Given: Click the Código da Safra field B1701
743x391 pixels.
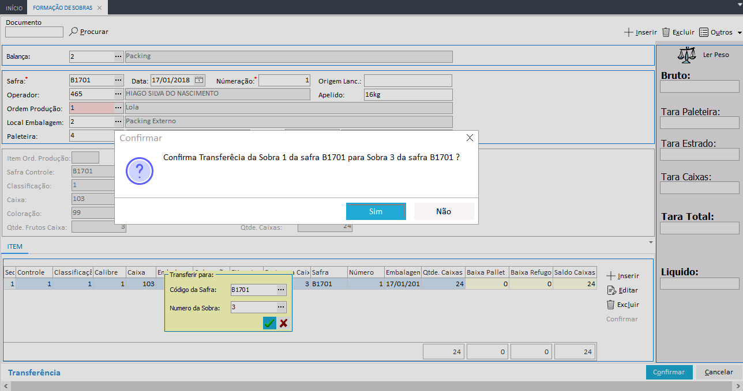Looking at the screenshot, I should click(x=253, y=290).
